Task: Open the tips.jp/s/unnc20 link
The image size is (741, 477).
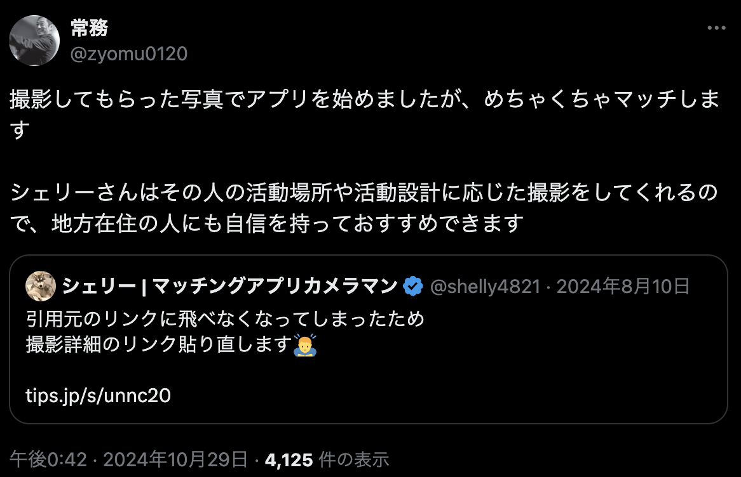Action: coord(99,395)
